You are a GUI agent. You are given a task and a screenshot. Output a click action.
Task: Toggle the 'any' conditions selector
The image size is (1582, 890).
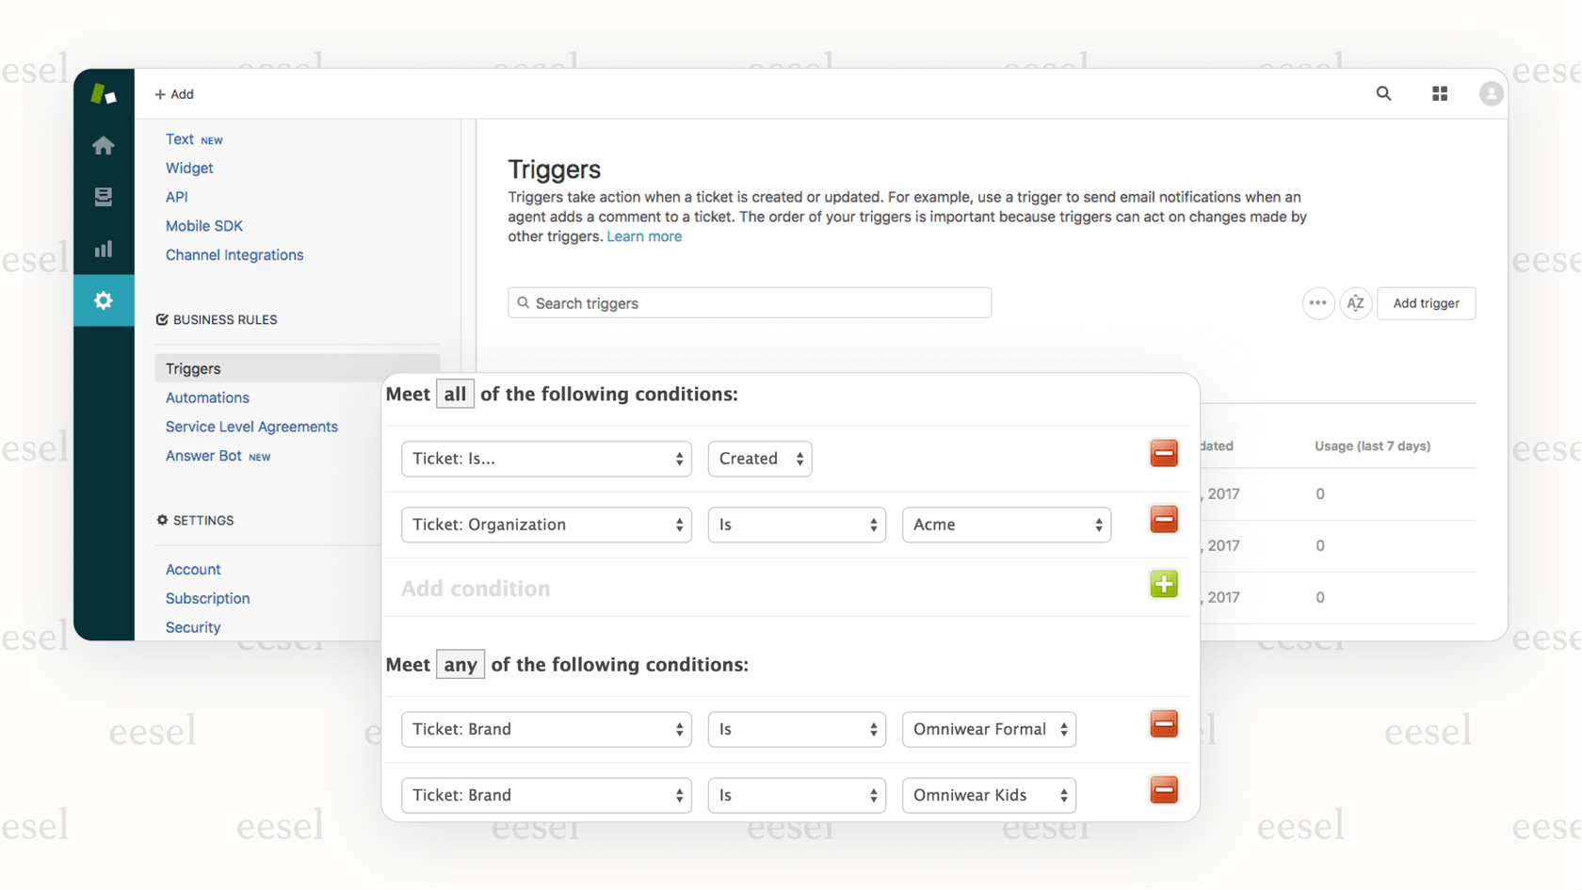tap(460, 664)
